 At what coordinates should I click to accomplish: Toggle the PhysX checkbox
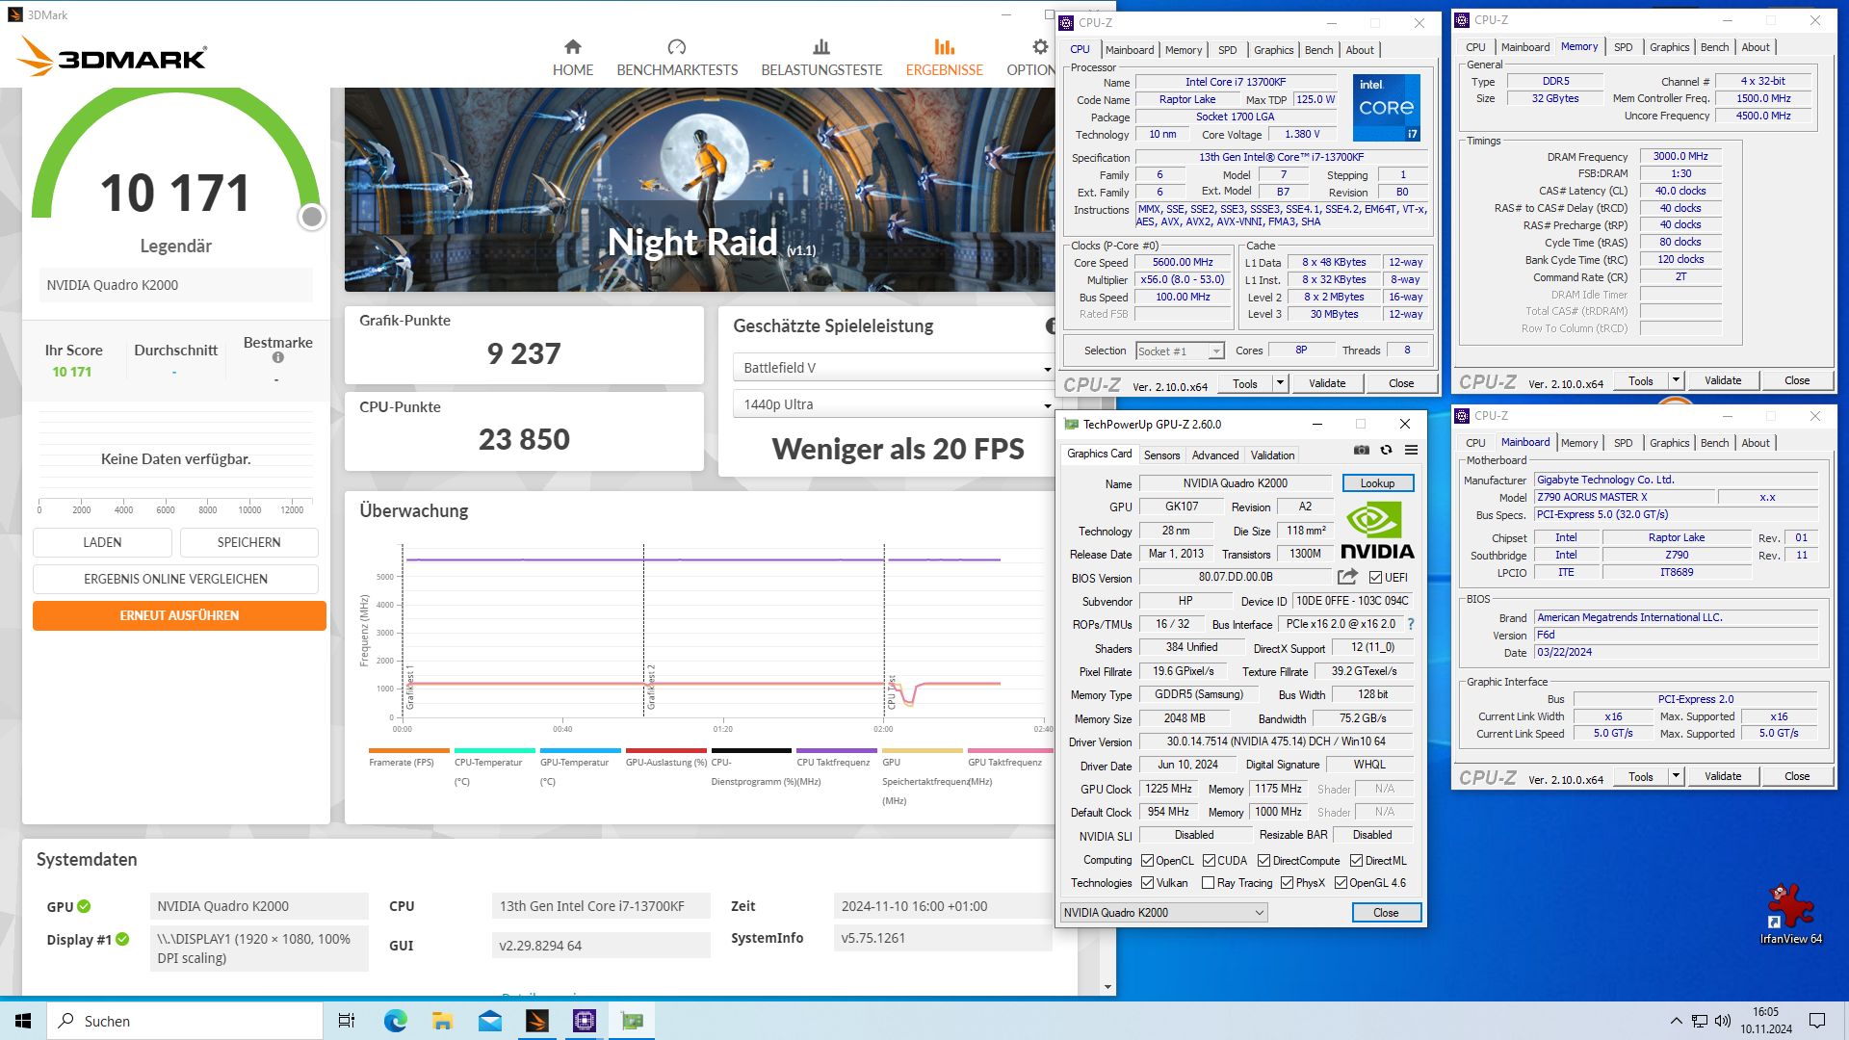point(1287,883)
